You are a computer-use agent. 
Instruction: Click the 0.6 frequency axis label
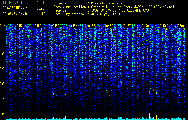point(3,114)
